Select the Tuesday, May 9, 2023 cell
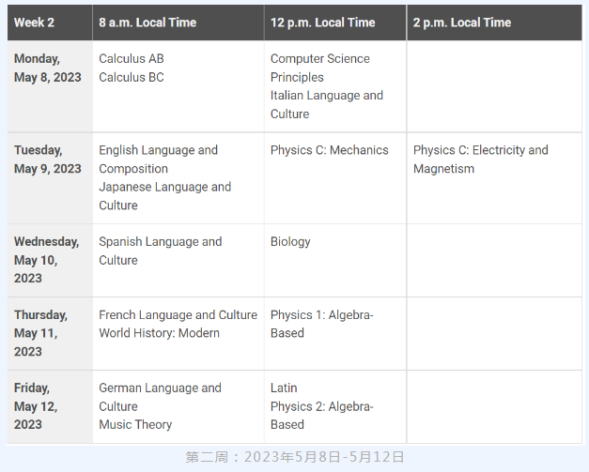Screen dimensions: 589x472 point(48,160)
